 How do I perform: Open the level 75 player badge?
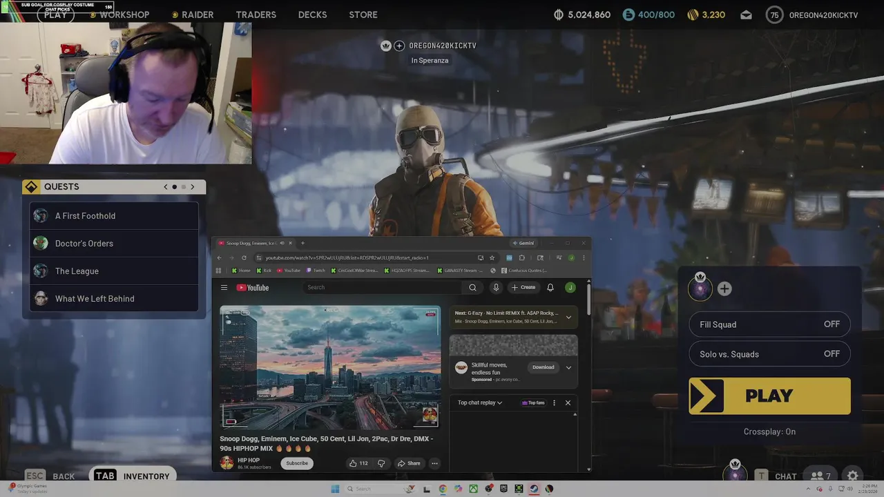[x=774, y=14]
